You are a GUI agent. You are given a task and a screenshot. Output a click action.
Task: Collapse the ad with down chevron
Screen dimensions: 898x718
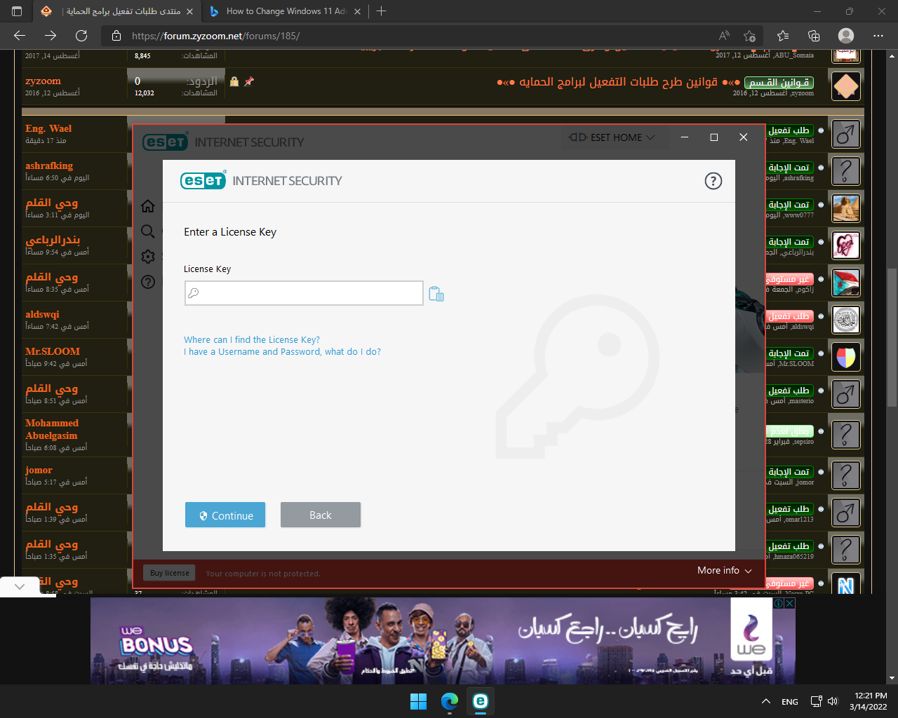(x=20, y=587)
